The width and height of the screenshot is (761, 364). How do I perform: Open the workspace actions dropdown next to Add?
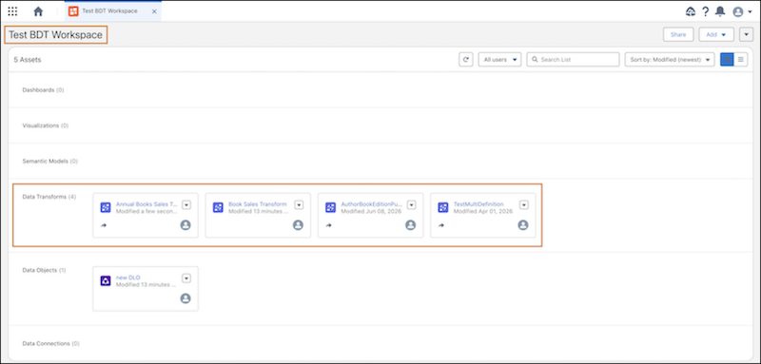tap(746, 35)
